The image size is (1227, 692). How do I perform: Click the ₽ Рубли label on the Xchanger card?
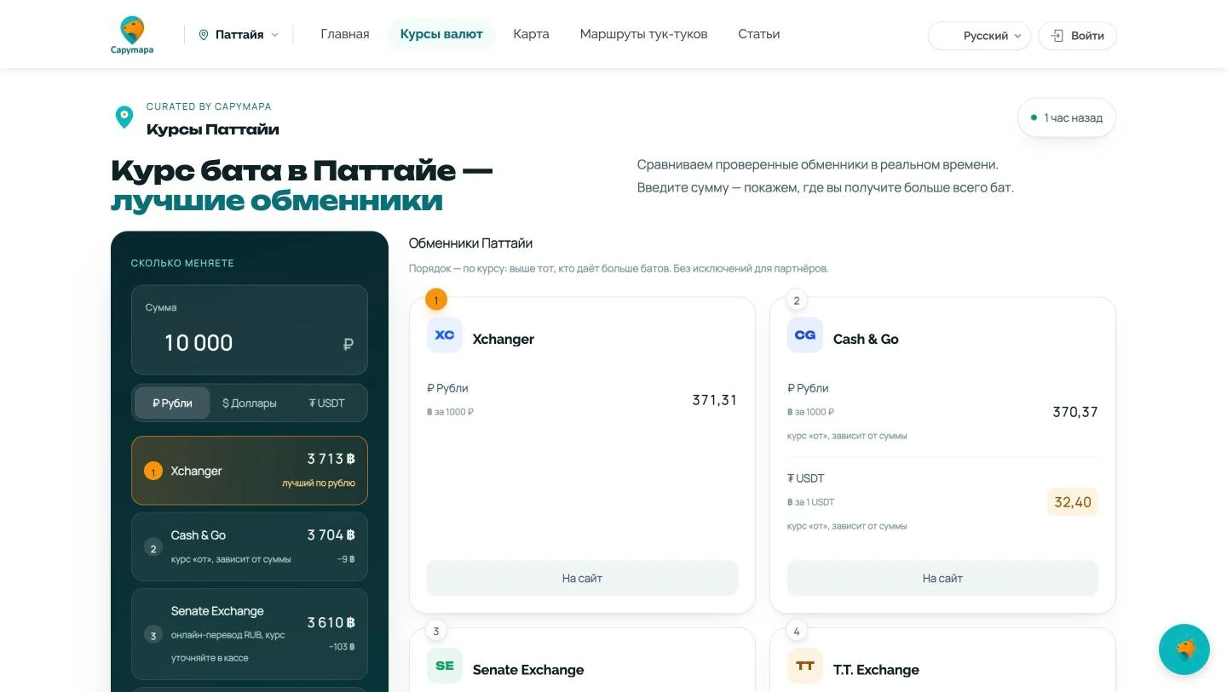tap(448, 388)
